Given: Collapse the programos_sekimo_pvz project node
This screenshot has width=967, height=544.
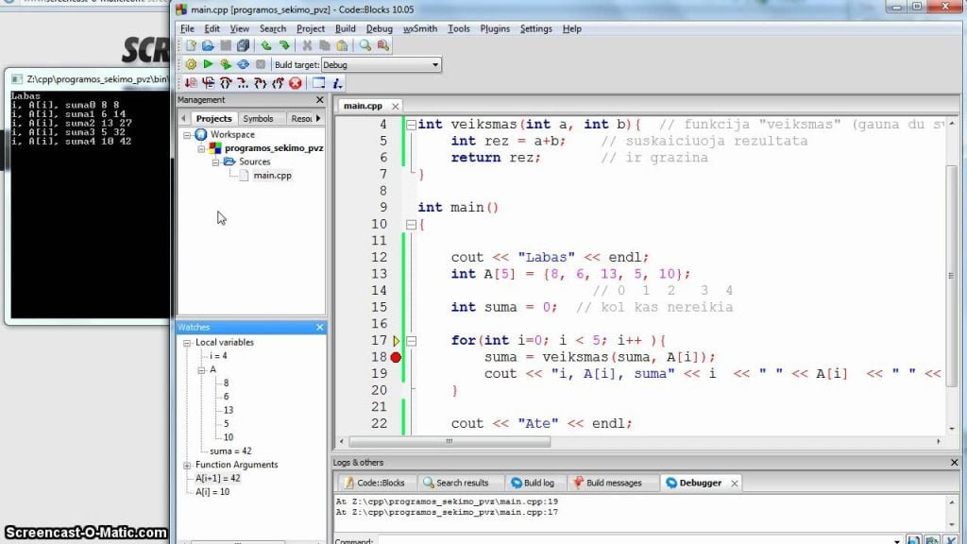Looking at the screenshot, I should 201,148.
